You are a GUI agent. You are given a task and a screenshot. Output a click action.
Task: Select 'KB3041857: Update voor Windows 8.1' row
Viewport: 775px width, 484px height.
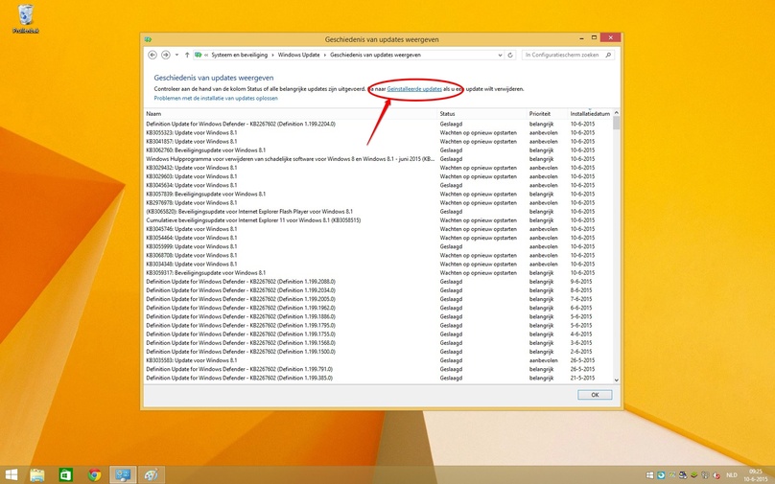[x=378, y=141]
